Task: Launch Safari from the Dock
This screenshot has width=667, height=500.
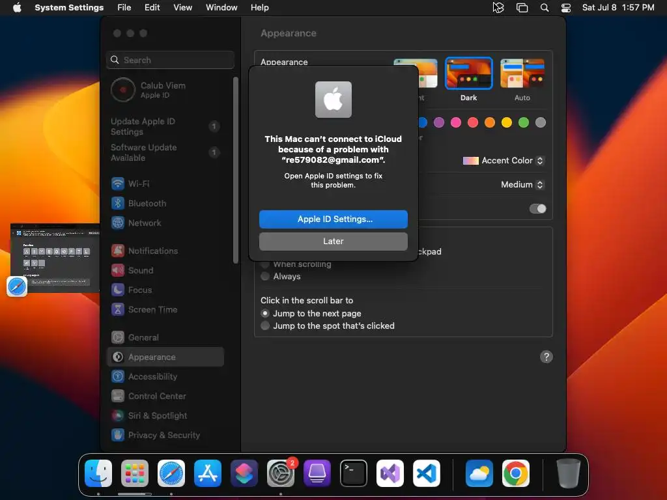Action: (171, 473)
